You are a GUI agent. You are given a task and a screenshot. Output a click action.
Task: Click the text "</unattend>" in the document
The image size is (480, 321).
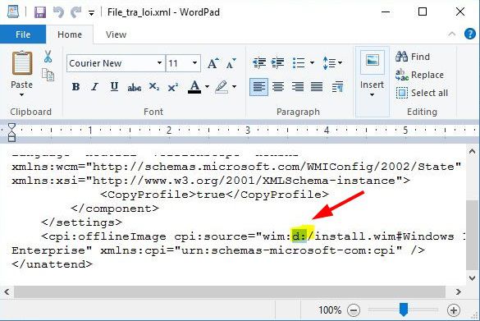52,264
